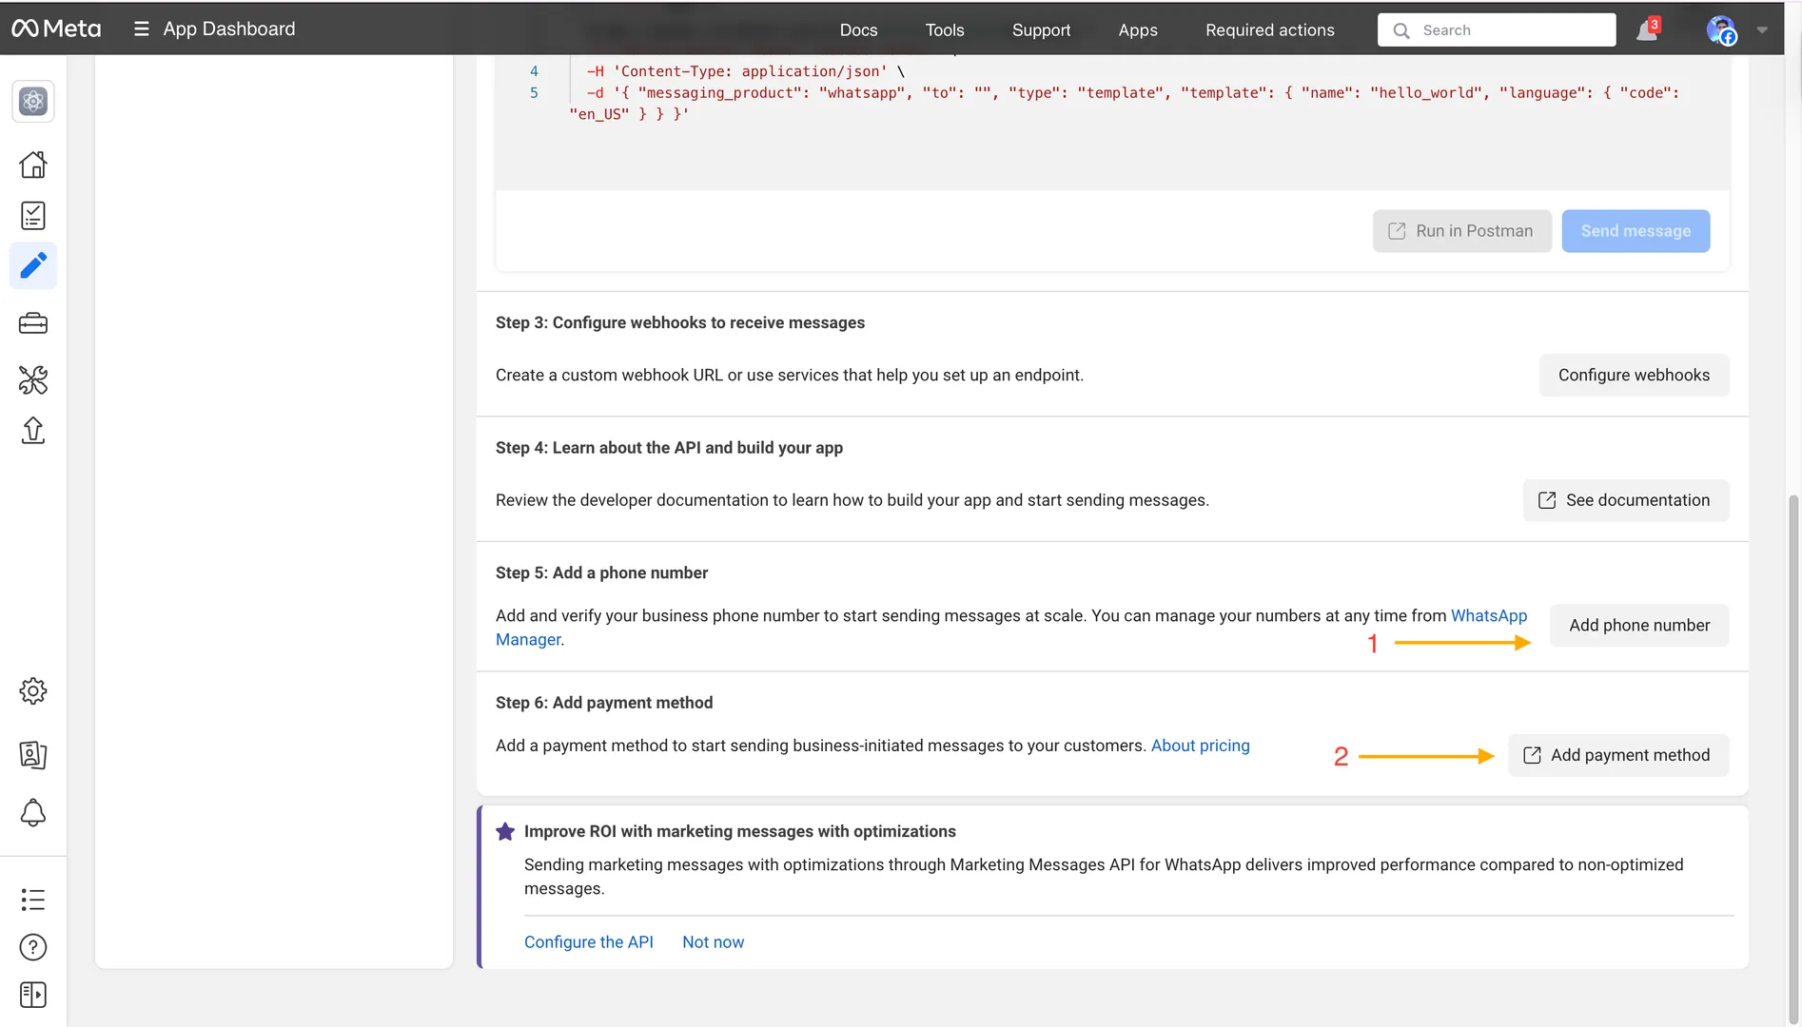Click the tools icon in the sidebar
Screen dimensions: 1802x1027
coord(33,380)
